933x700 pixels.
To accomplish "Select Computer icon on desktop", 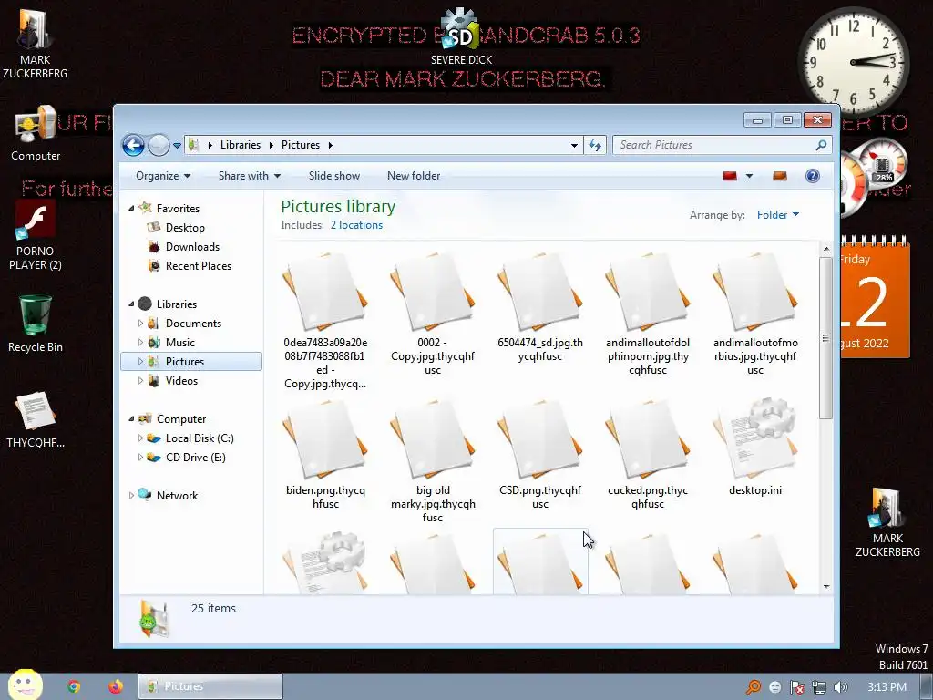I will [x=36, y=133].
